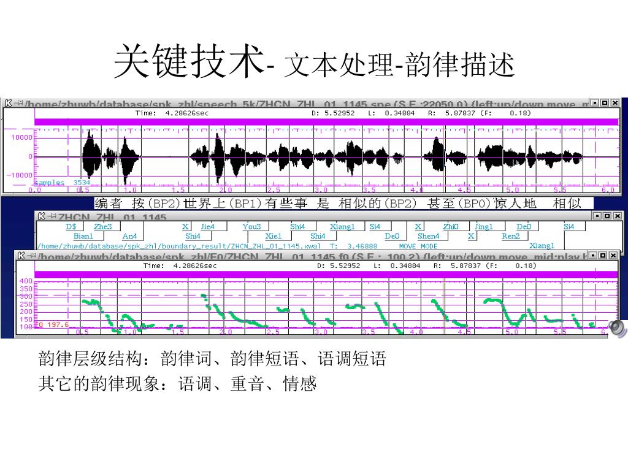This screenshot has width=628, height=471.
Task: Click R: 5.87837 value in waveform window
Action: (452, 113)
